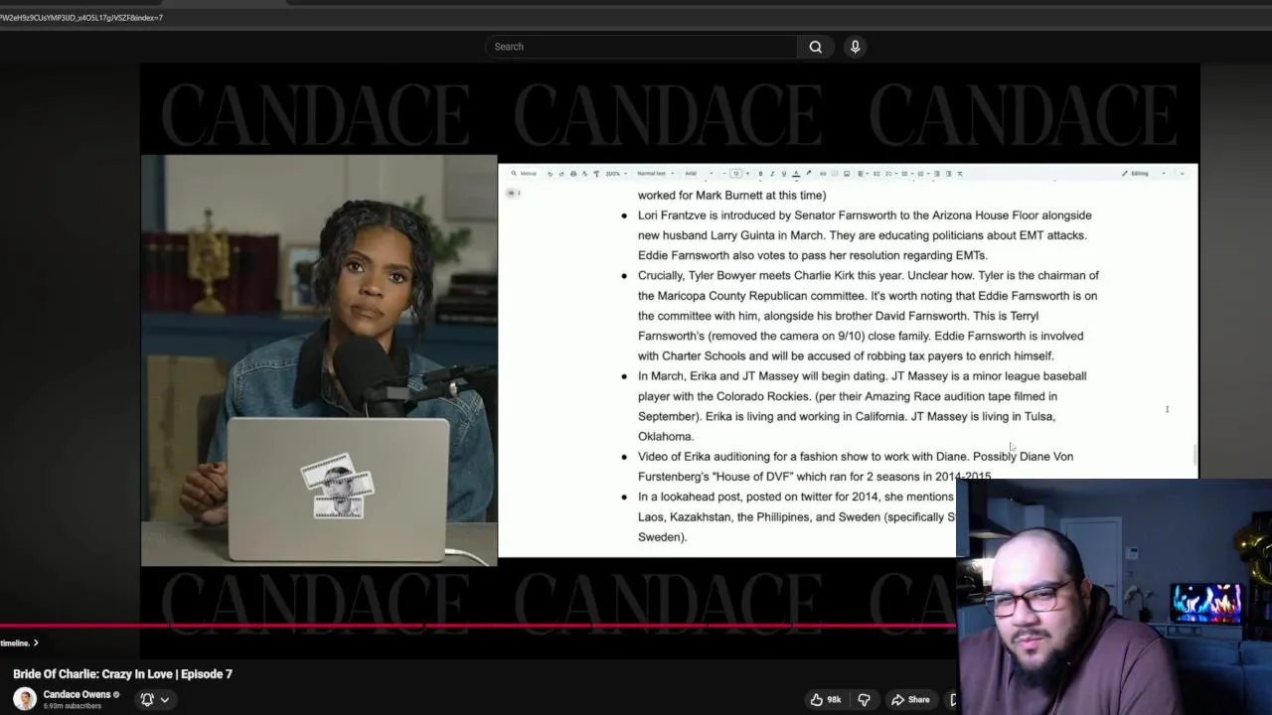
Task: Open the Candace Owens channel avatar
Action: point(25,699)
